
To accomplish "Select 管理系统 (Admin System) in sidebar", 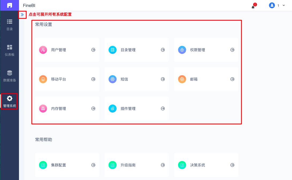I will [x=10, y=101].
